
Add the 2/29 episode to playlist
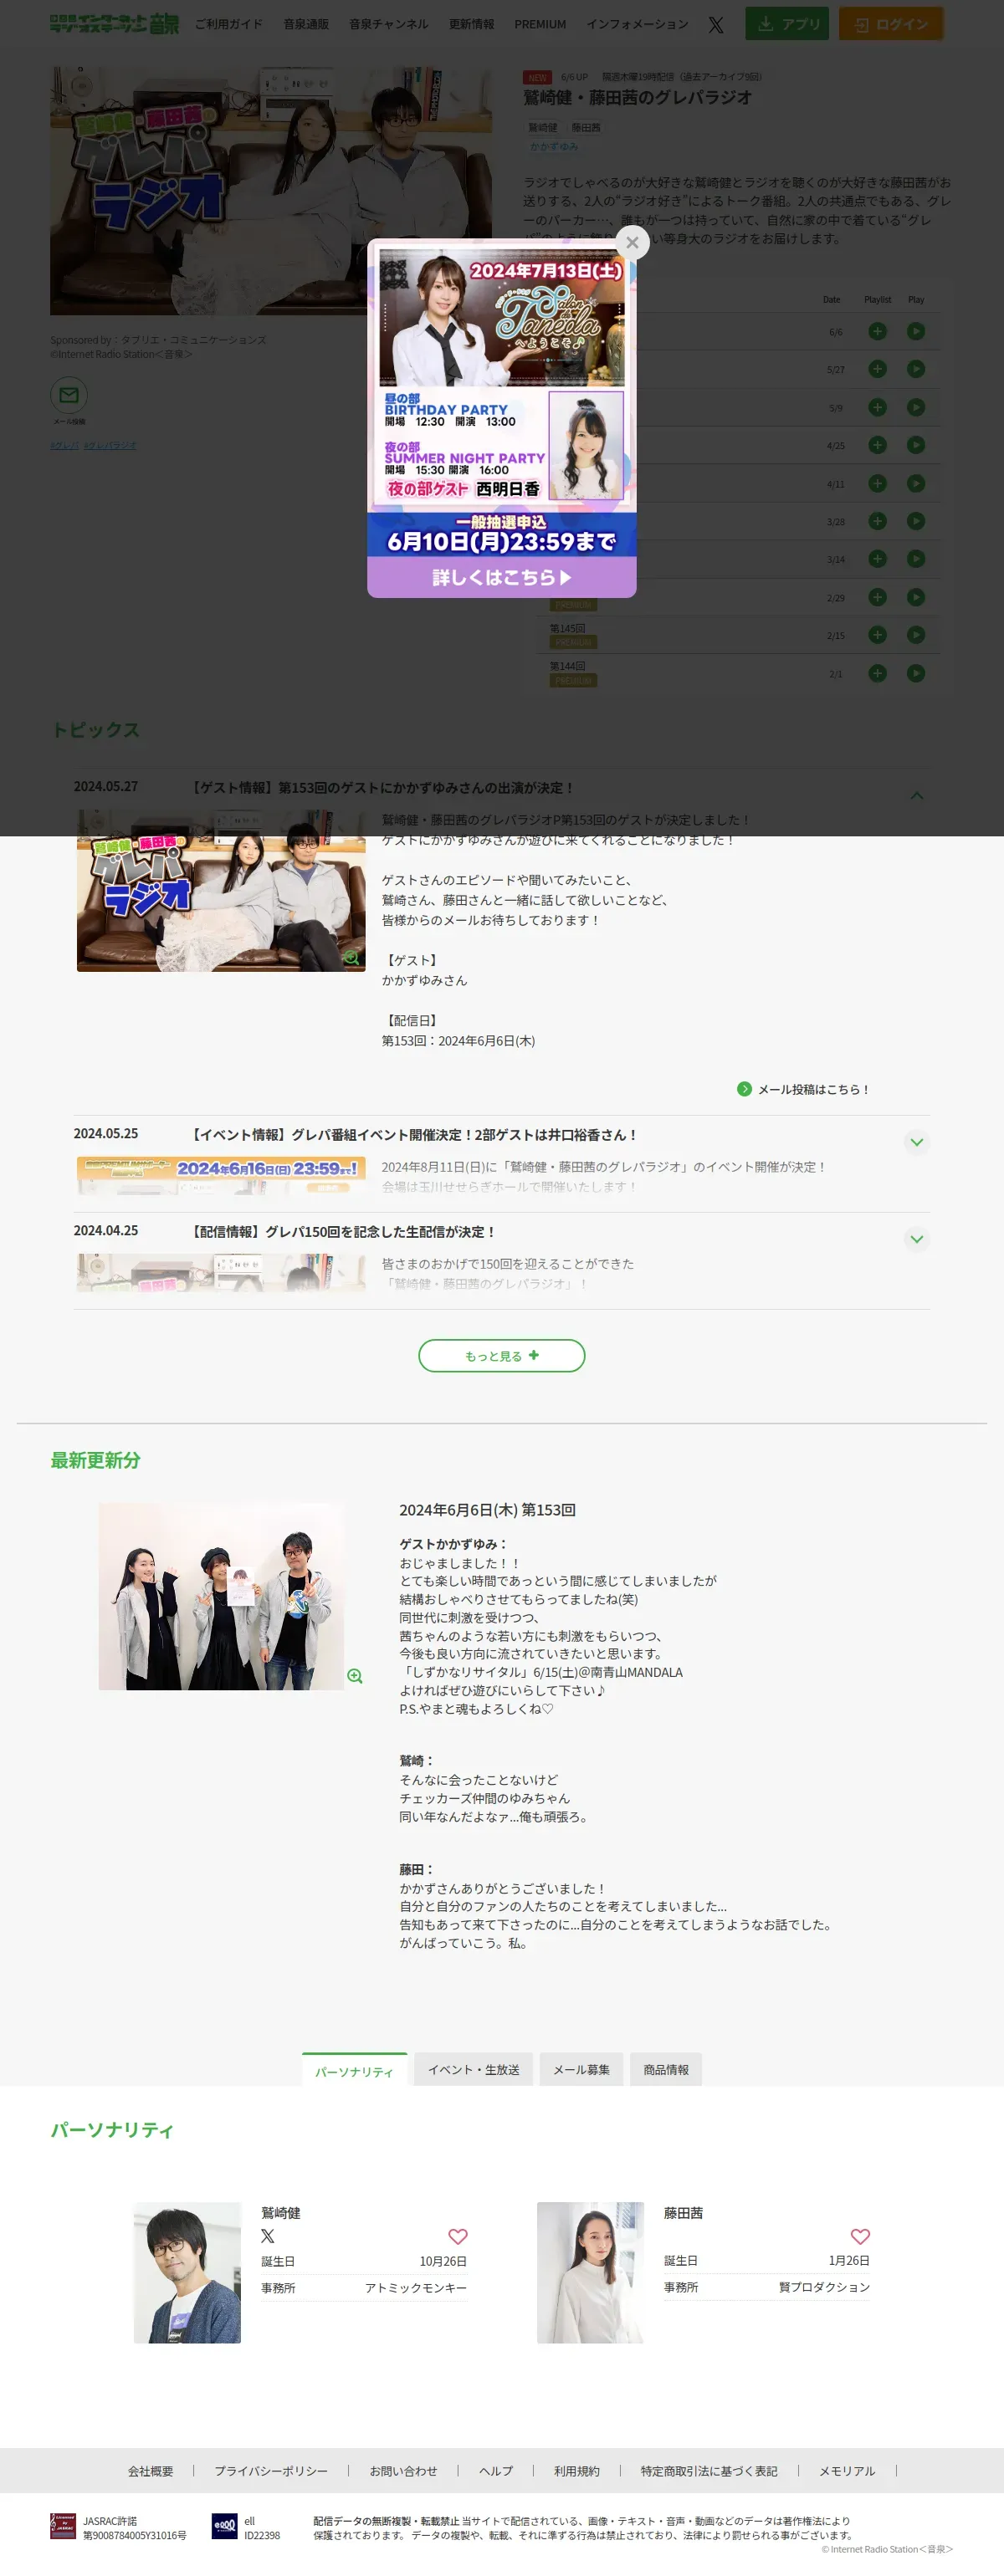(877, 597)
